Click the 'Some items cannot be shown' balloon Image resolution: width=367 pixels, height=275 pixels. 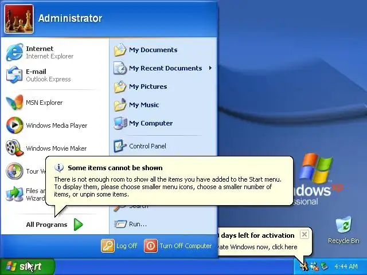point(169,181)
